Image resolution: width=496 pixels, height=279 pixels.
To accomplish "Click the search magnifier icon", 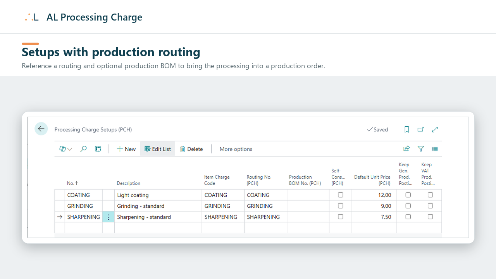I will 83,149.
